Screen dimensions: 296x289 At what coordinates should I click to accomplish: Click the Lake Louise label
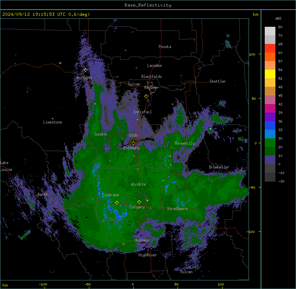[6, 166]
